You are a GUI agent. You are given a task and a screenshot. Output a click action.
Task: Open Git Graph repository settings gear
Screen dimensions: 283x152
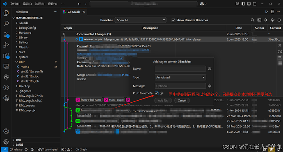pos(266,20)
